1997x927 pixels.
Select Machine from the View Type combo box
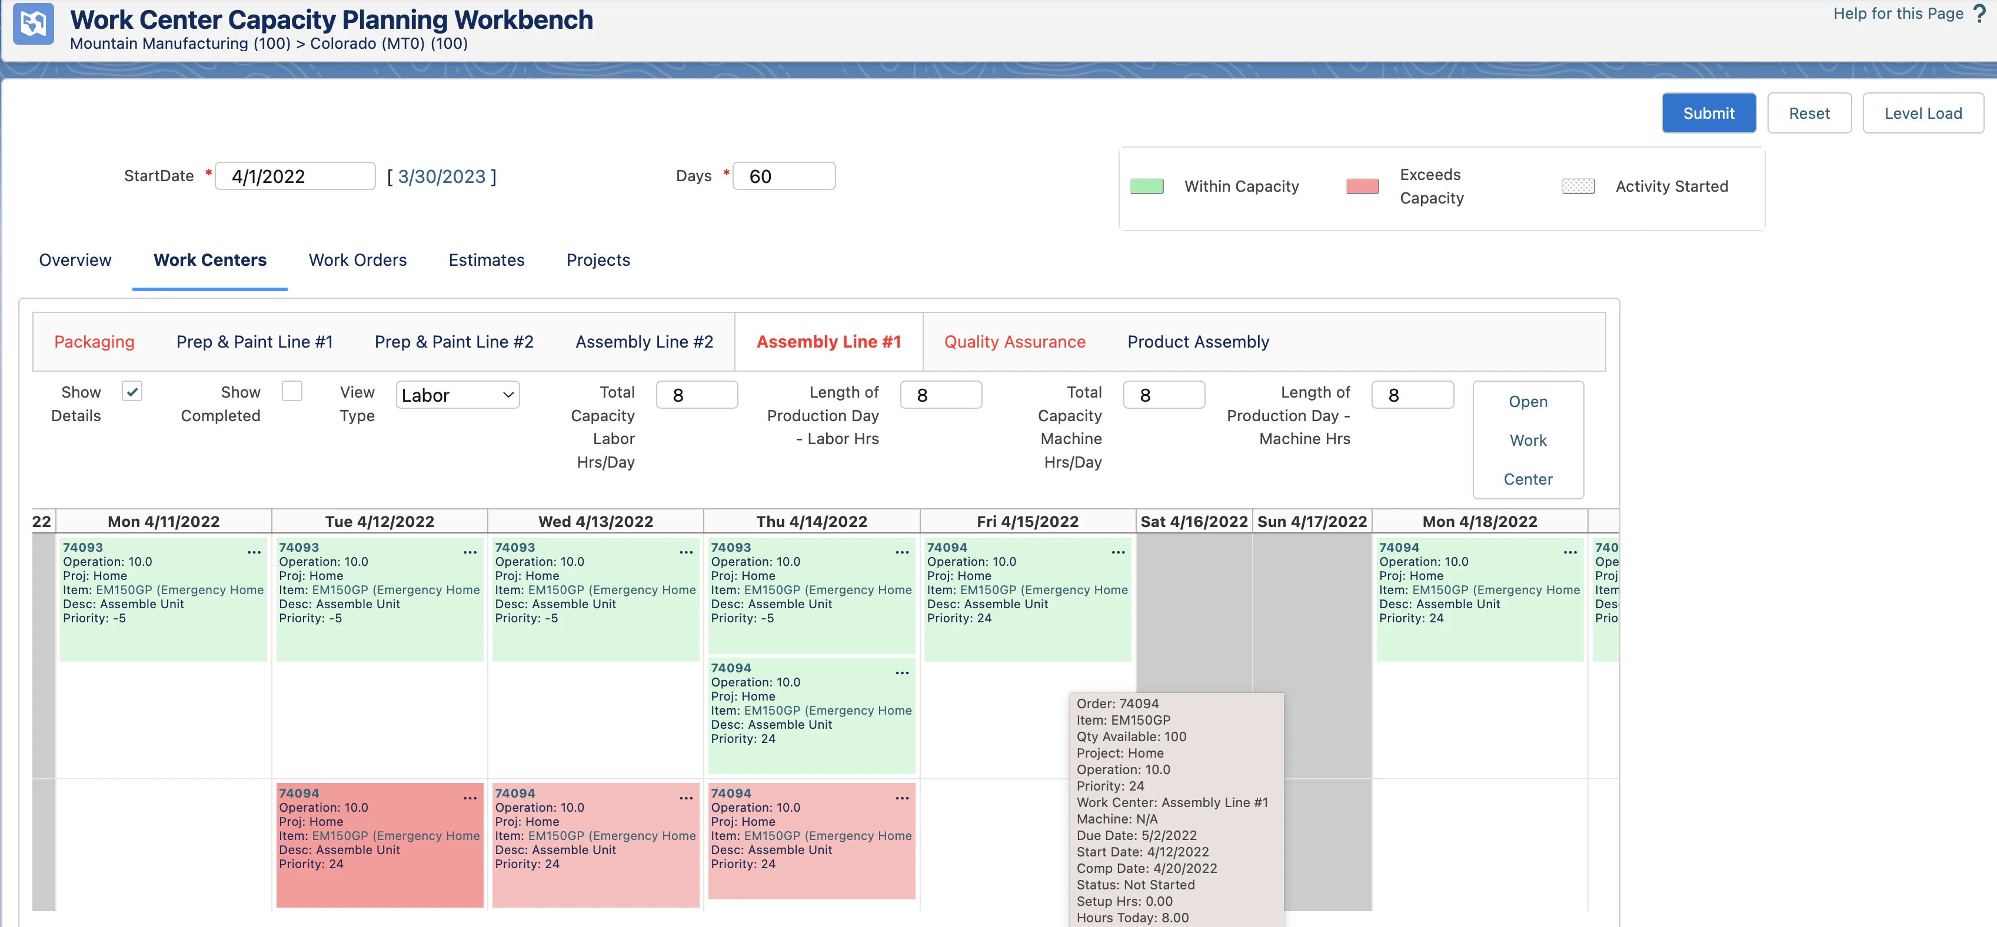click(x=457, y=395)
